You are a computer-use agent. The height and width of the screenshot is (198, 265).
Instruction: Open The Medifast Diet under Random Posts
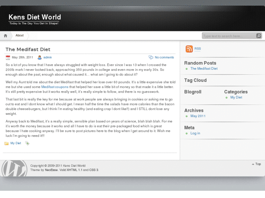(x=204, y=69)
